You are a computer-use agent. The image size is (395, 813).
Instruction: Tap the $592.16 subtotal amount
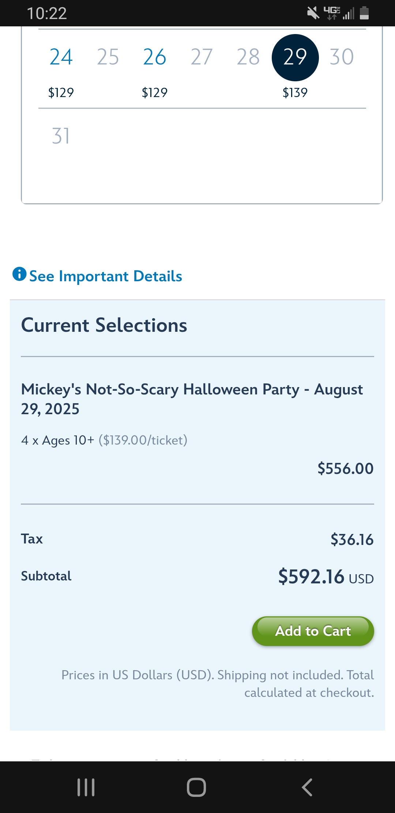click(311, 577)
